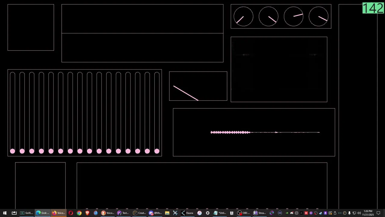
Task: Launch Google Chrome from taskbar
Action: 79,213
